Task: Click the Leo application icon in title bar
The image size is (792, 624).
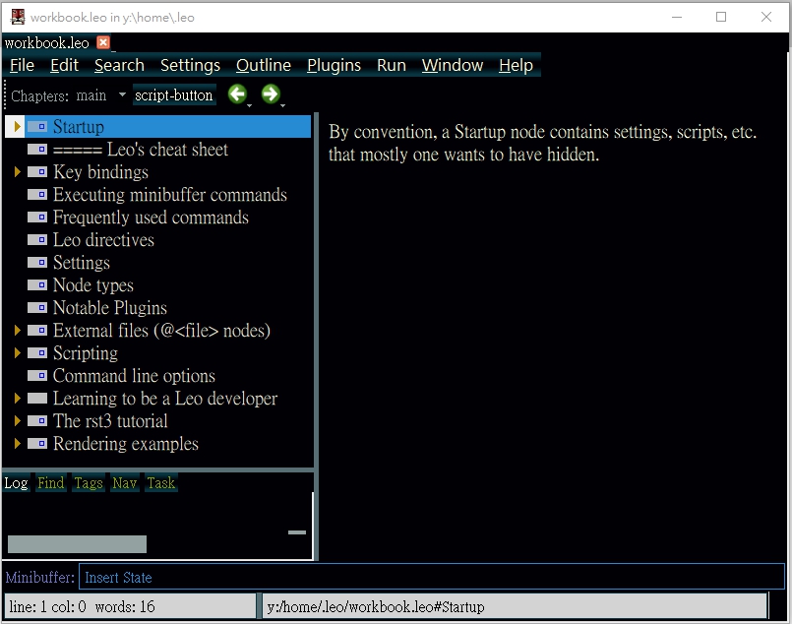Action: (18, 17)
